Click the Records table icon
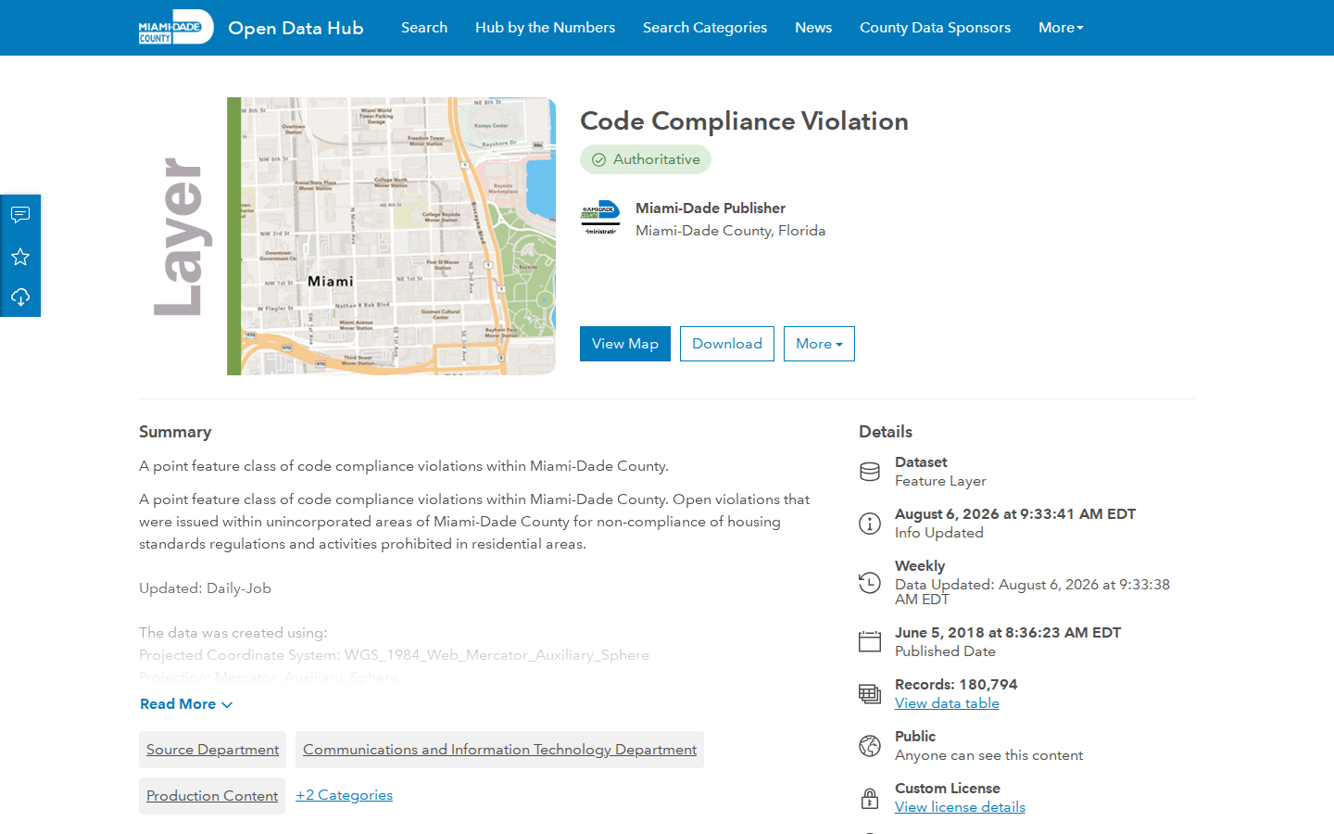Image resolution: width=1334 pixels, height=834 pixels. click(870, 694)
